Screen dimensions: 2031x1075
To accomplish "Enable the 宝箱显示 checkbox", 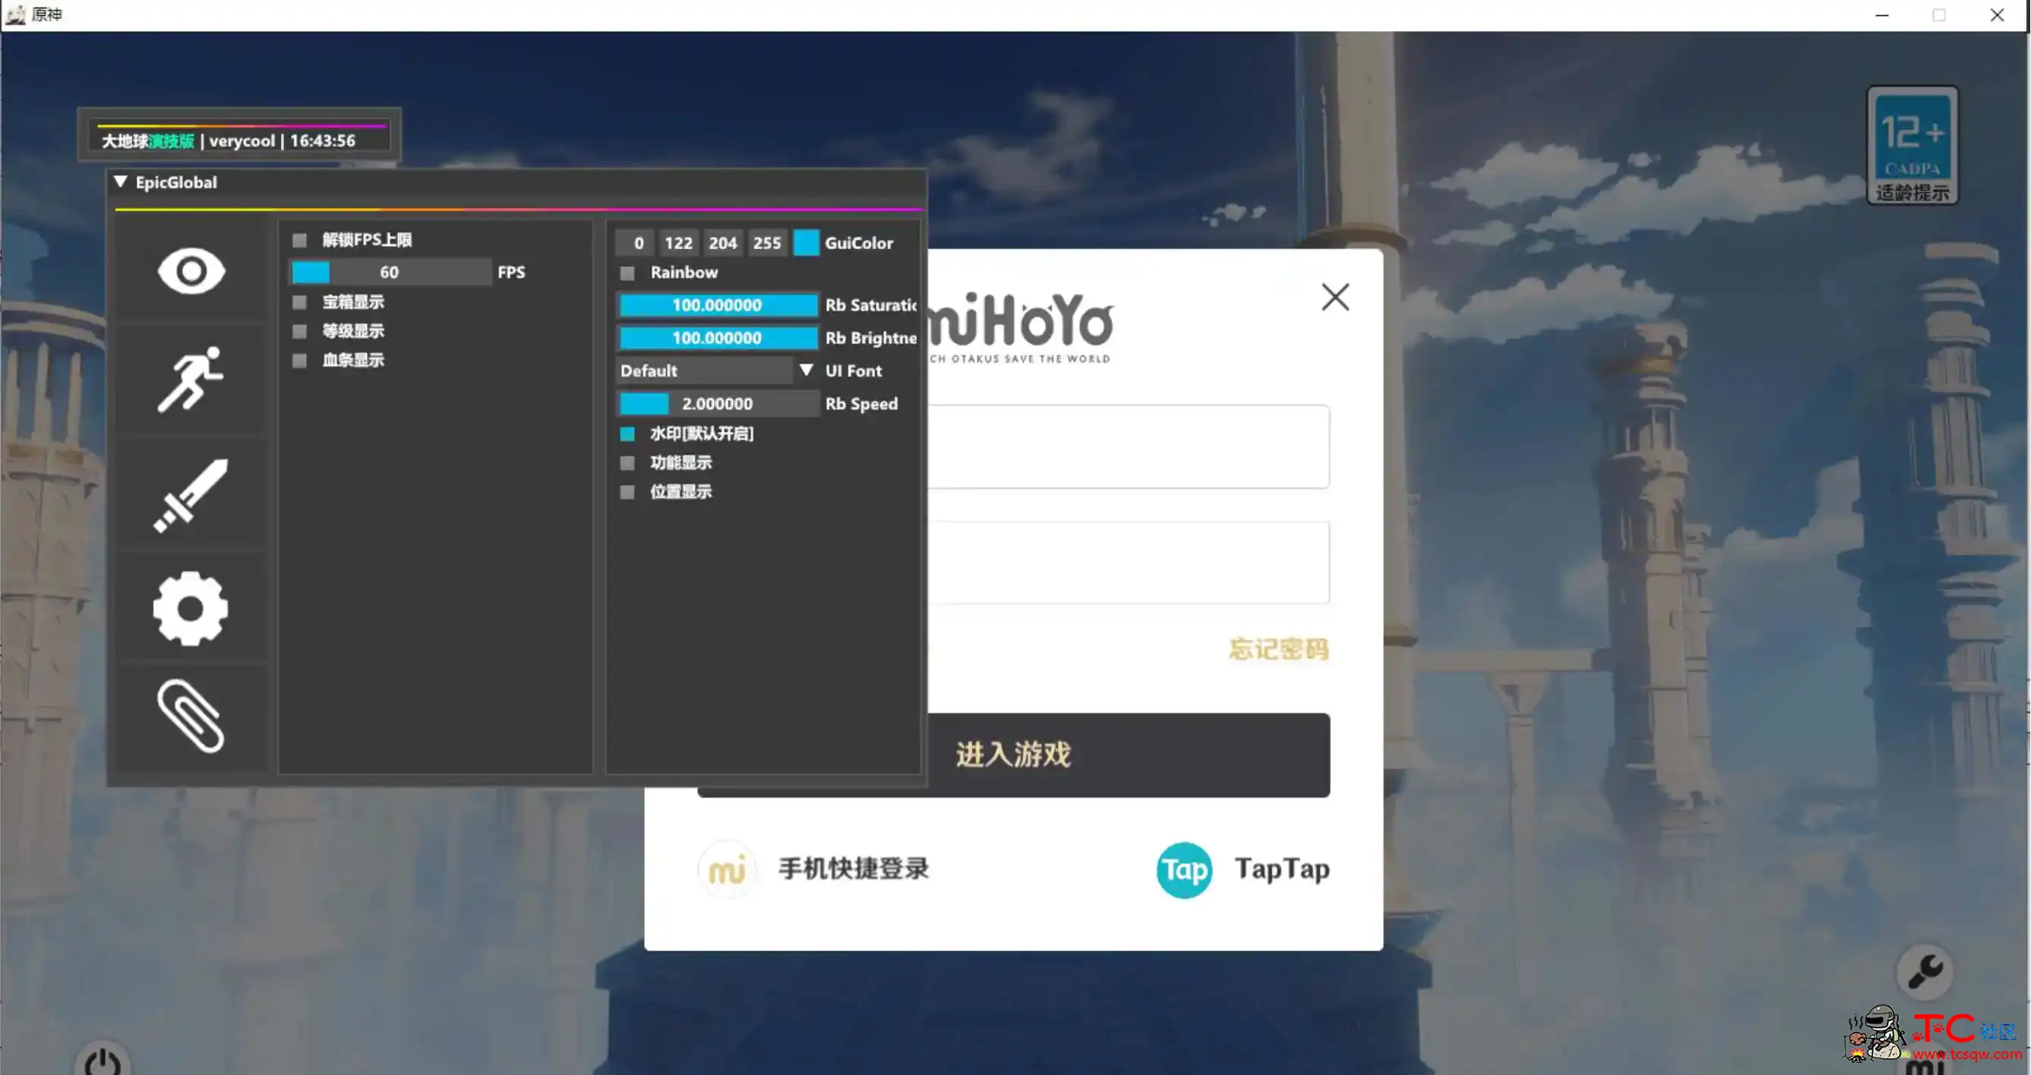I will pos(298,301).
